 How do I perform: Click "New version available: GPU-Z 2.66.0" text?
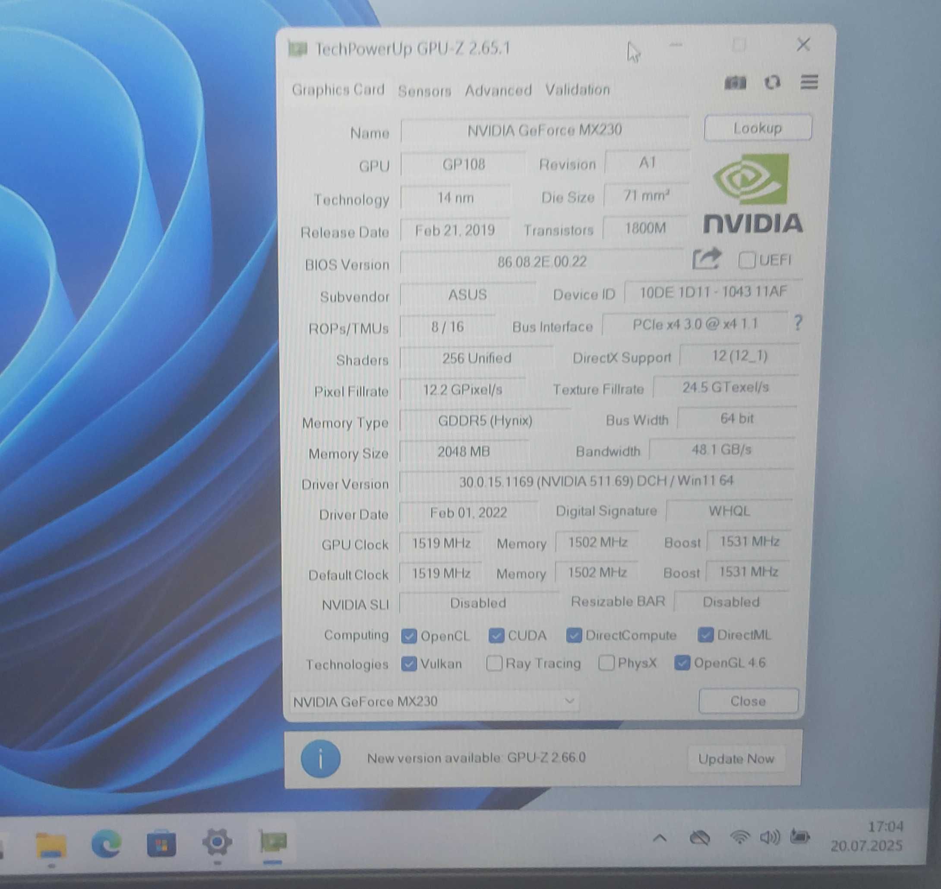coord(477,758)
